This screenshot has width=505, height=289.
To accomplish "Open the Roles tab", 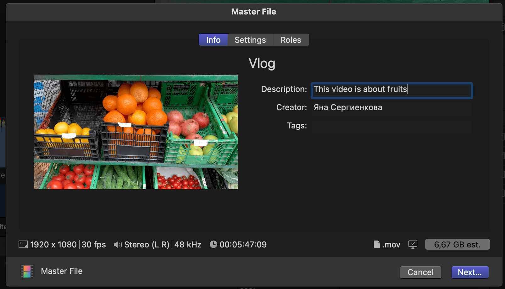I will (291, 40).
